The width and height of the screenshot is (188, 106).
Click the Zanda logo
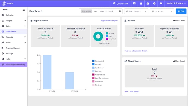pyautogui.click(x=7, y=4)
